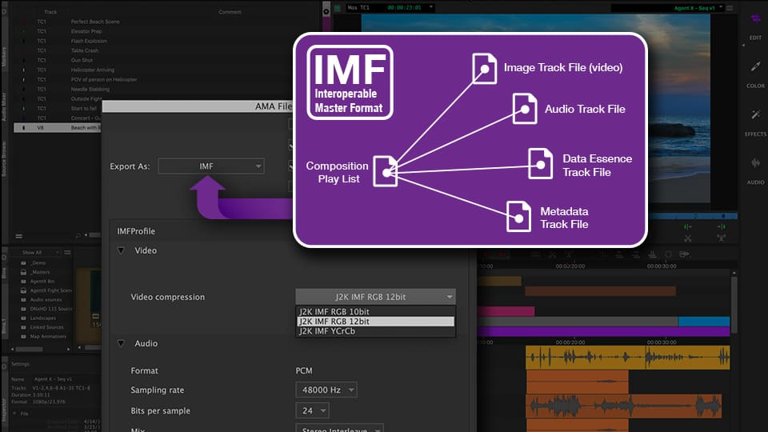The width and height of the screenshot is (768, 432).
Task: Collapse the Video section triangle
Action: [x=121, y=250]
